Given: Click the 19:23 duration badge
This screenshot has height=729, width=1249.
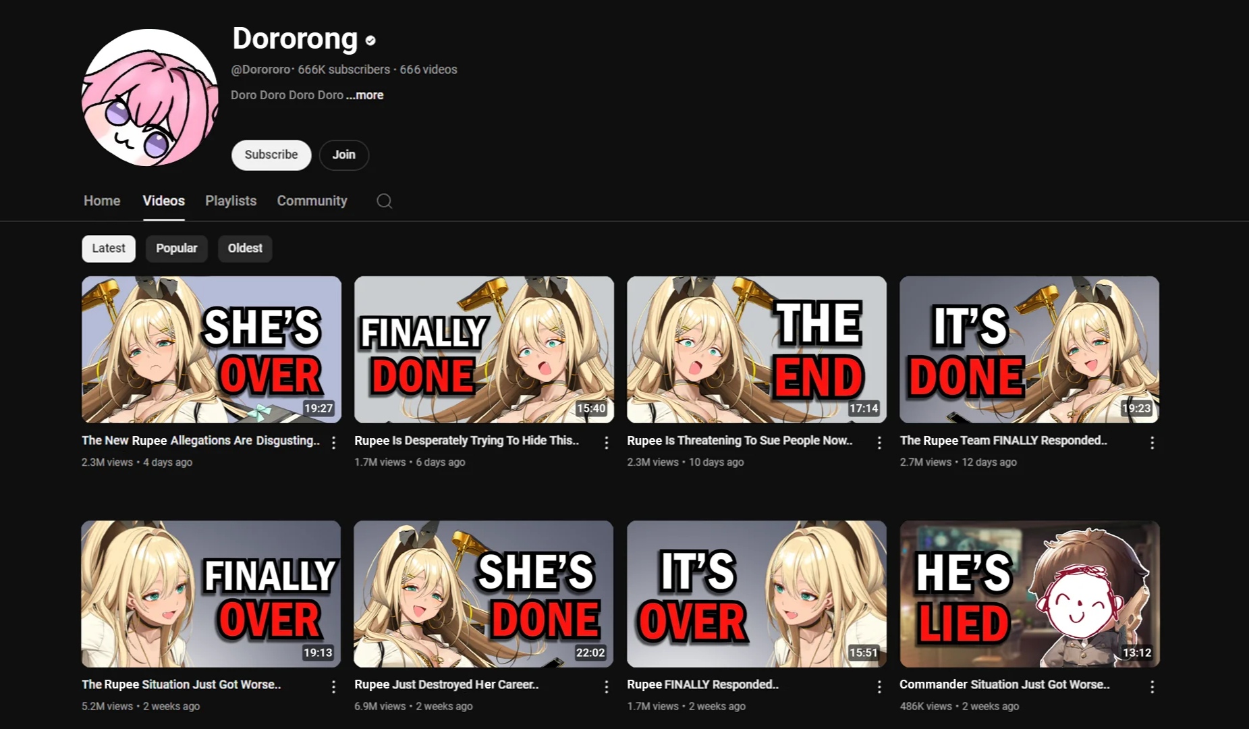Looking at the screenshot, I should click(x=1136, y=408).
